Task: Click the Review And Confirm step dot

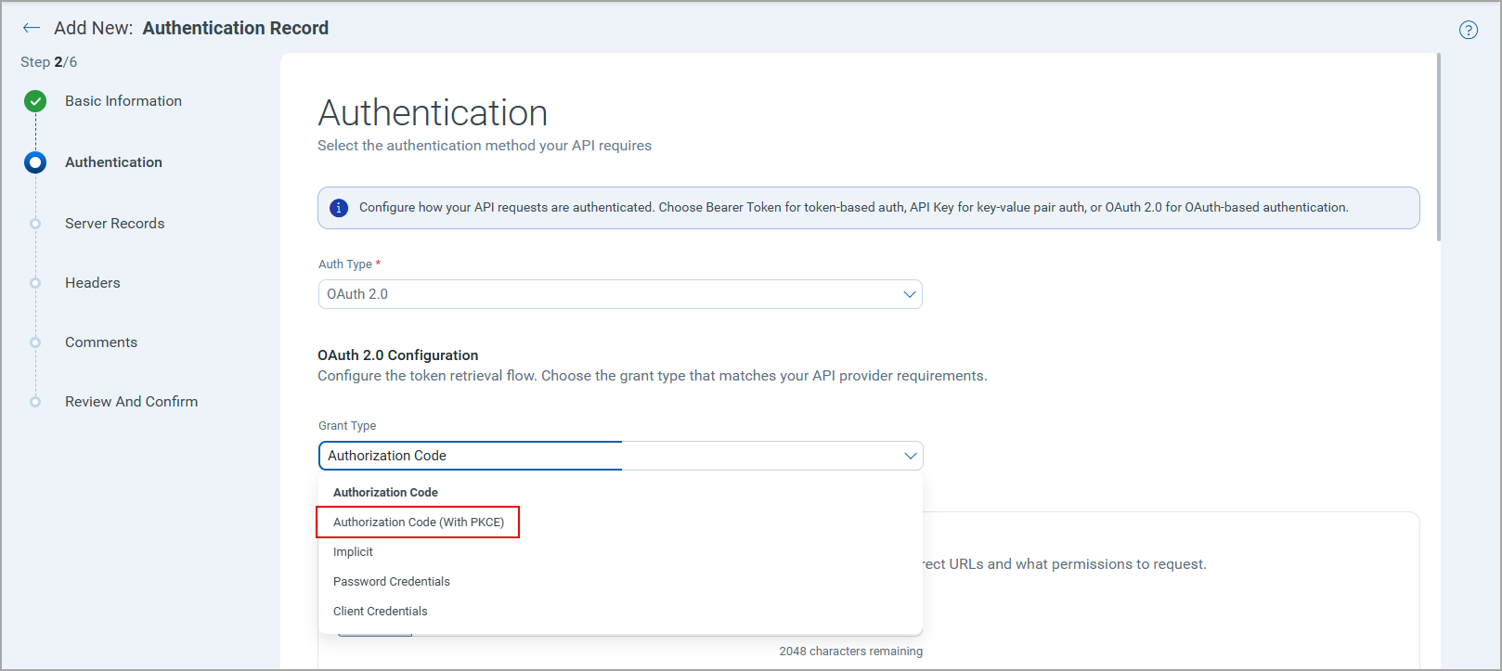Action: [35, 402]
